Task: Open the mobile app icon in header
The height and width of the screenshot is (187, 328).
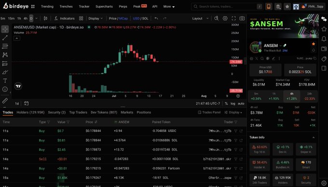Action: point(269,6)
